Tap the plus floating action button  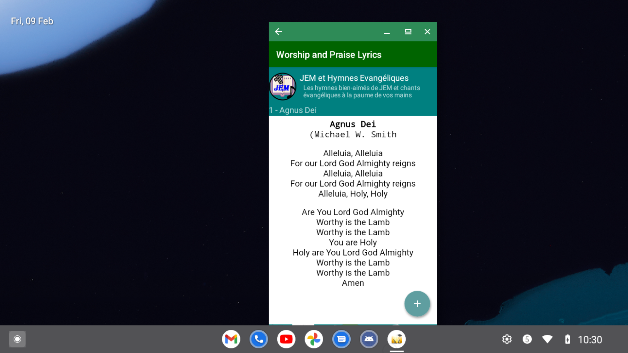(417, 304)
